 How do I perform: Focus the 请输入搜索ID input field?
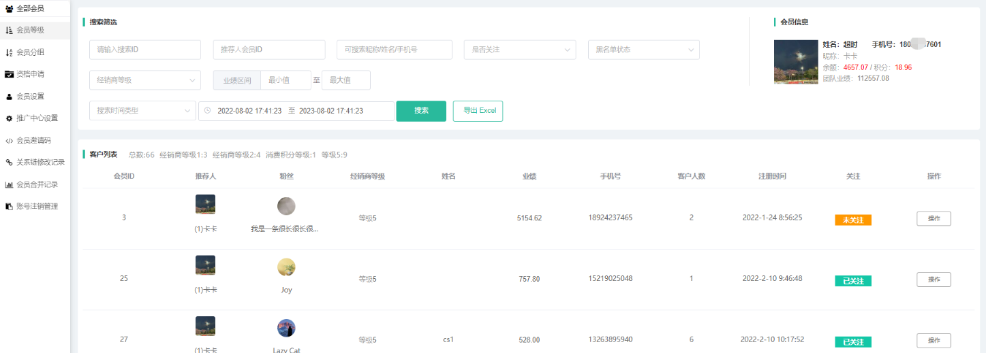pos(144,50)
